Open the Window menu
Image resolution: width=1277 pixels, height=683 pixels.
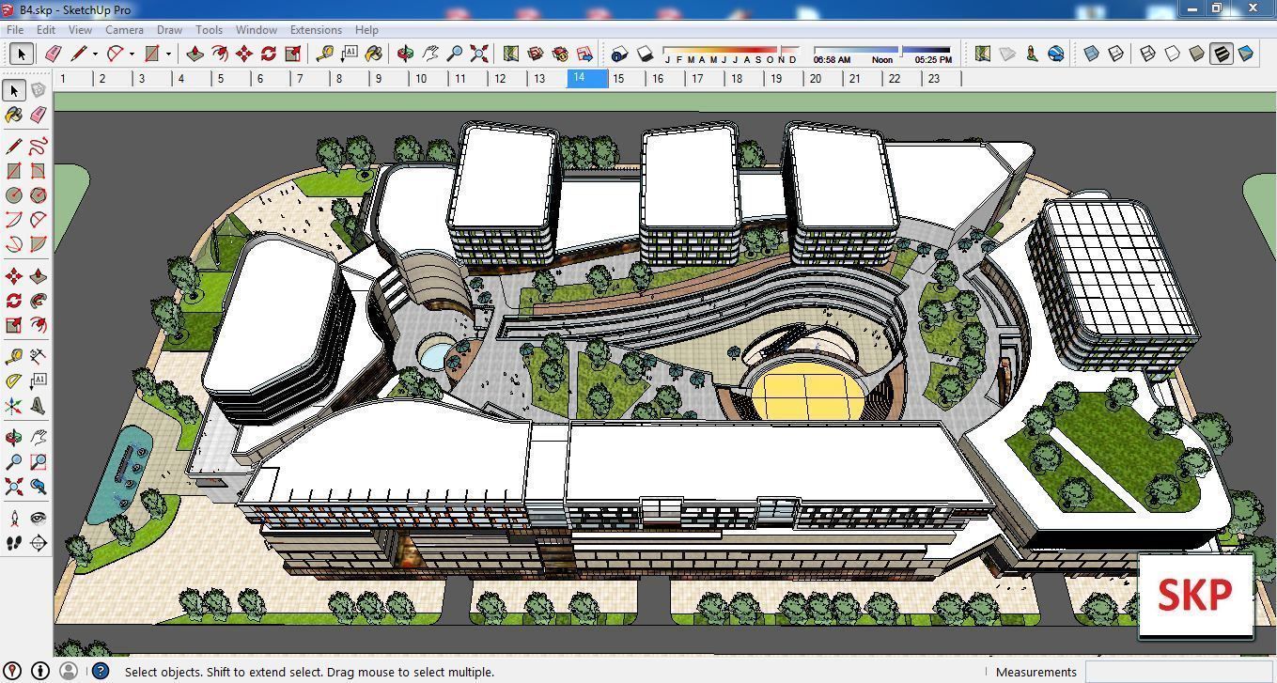256,30
